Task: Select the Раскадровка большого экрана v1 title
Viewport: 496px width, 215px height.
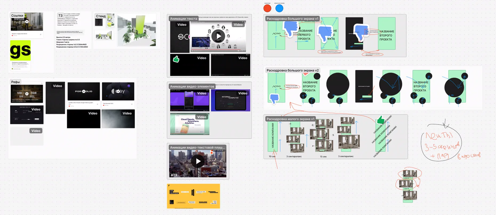Action: click(x=292, y=19)
